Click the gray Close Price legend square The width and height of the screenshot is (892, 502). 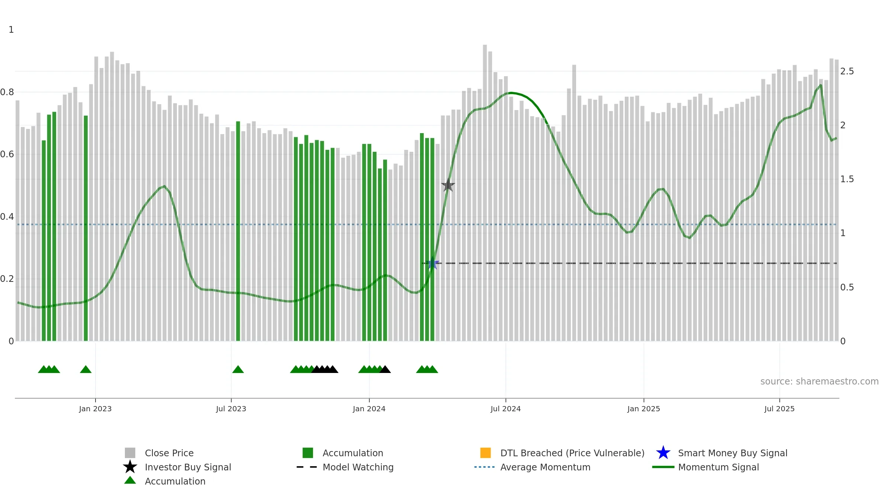(130, 453)
